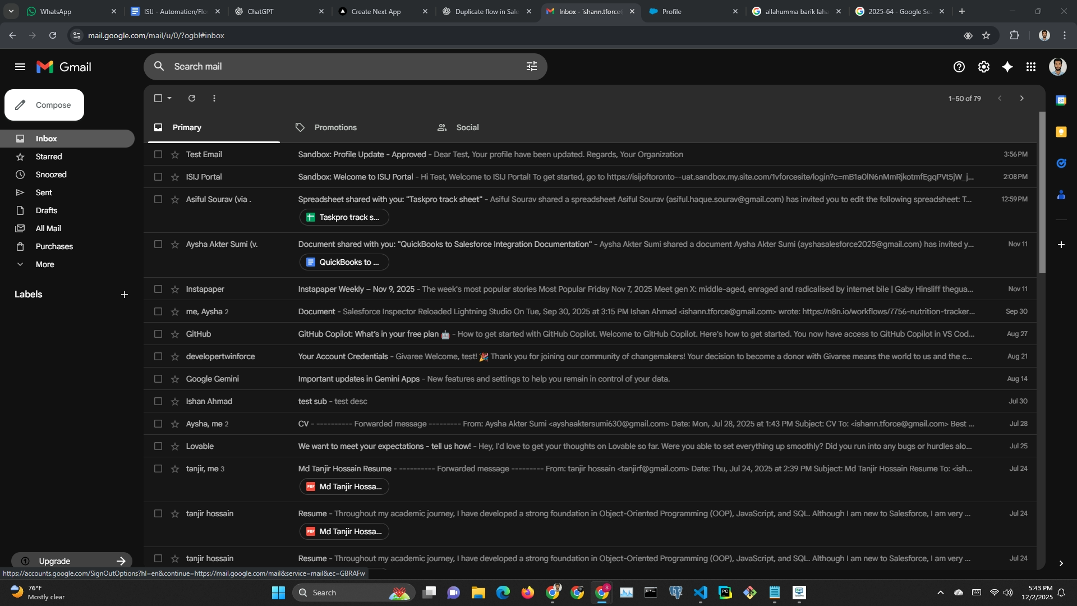Star the Instapaper Weekly email

point(175,289)
